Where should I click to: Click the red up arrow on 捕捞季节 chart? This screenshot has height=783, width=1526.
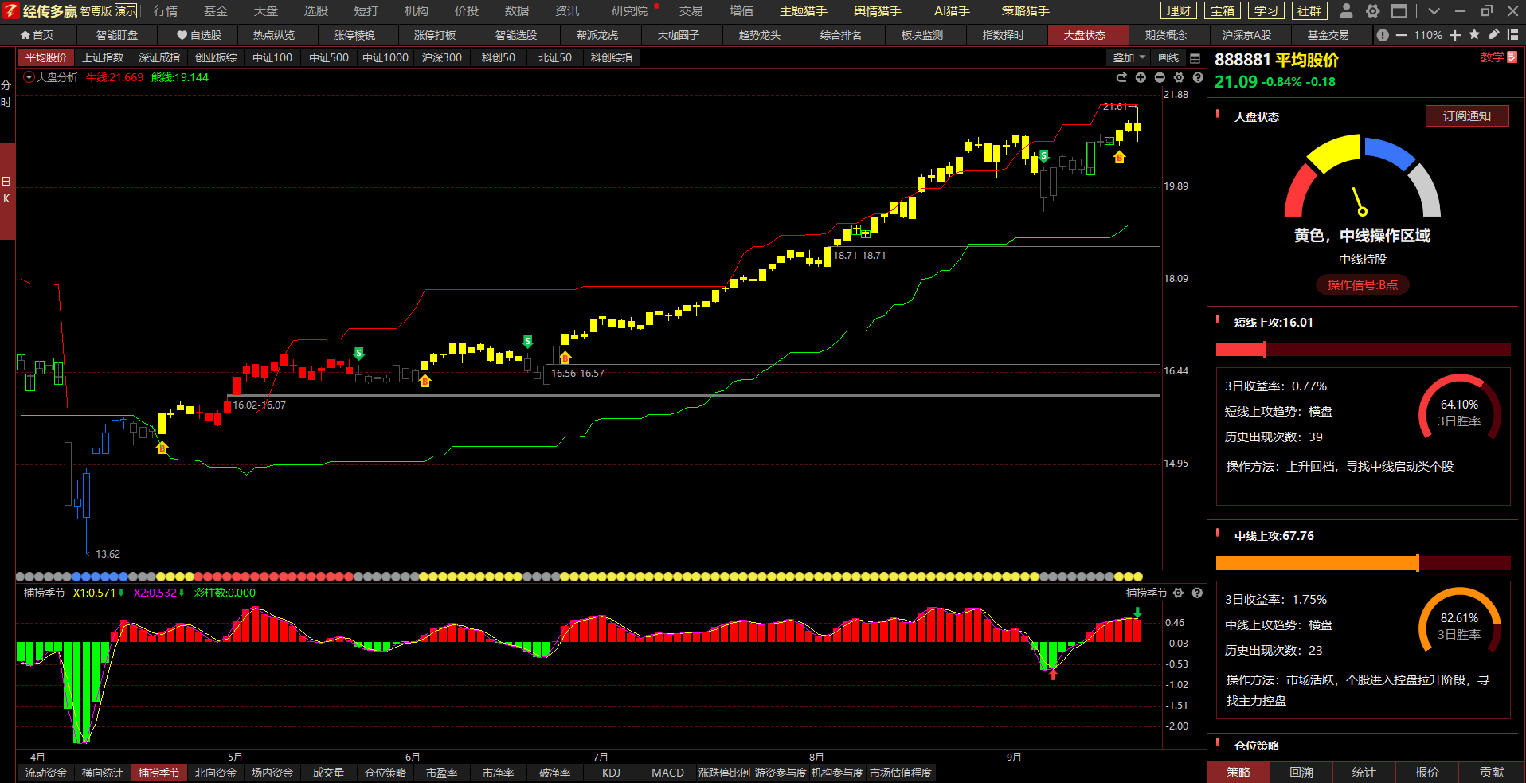(x=1053, y=675)
